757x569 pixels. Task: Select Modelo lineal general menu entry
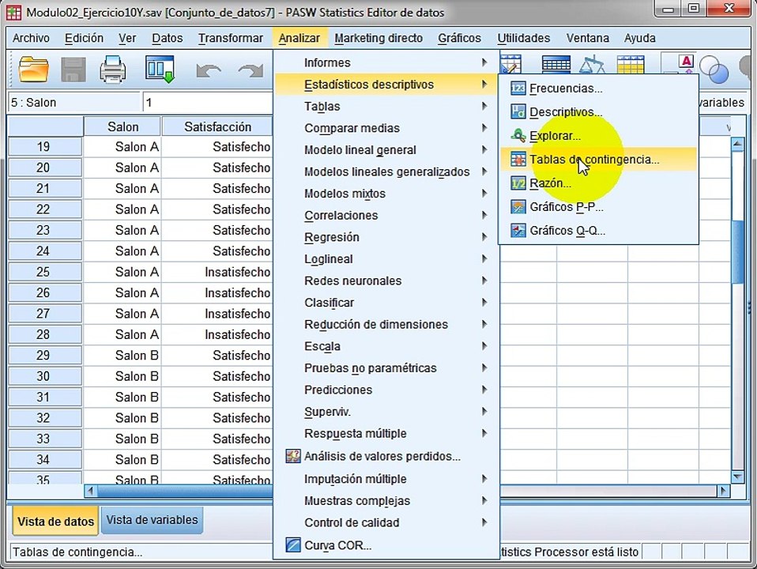(386, 149)
